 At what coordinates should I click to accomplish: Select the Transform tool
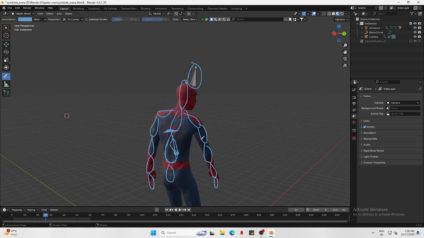tap(6, 67)
